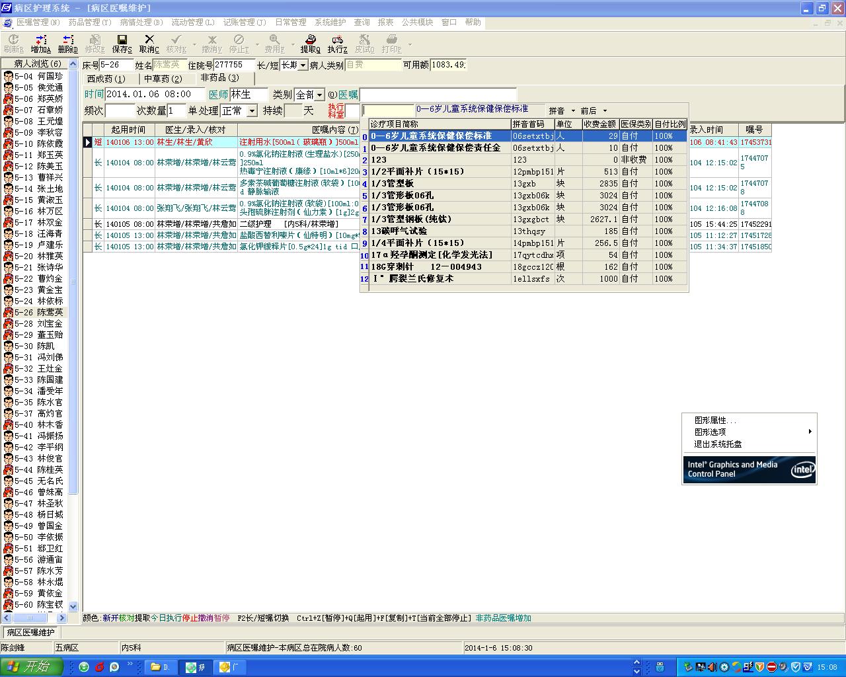846x677 pixels.
Task: Open the 拼音 search-mode dropdown
Action: coord(573,111)
